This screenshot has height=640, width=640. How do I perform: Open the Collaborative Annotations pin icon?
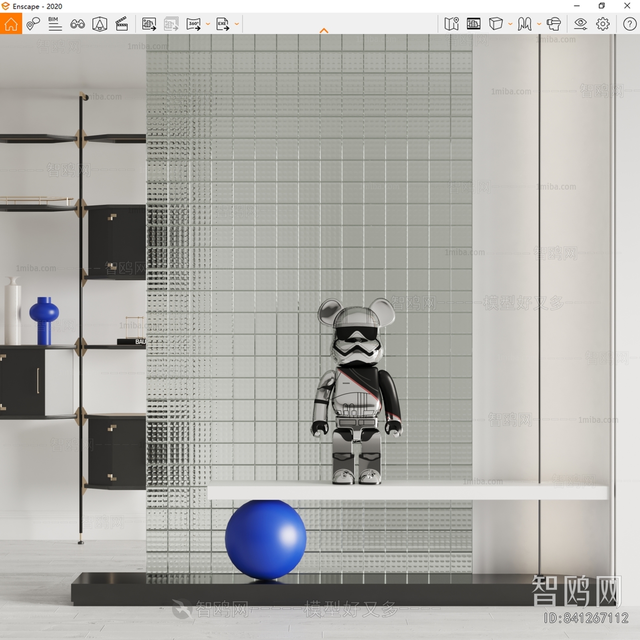[x=33, y=24]
